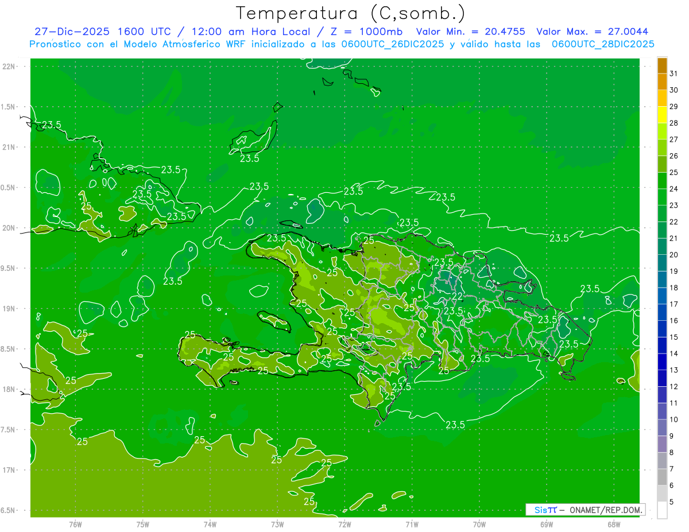Click the '22N' latitude axis label

click(x=9, y=67)
